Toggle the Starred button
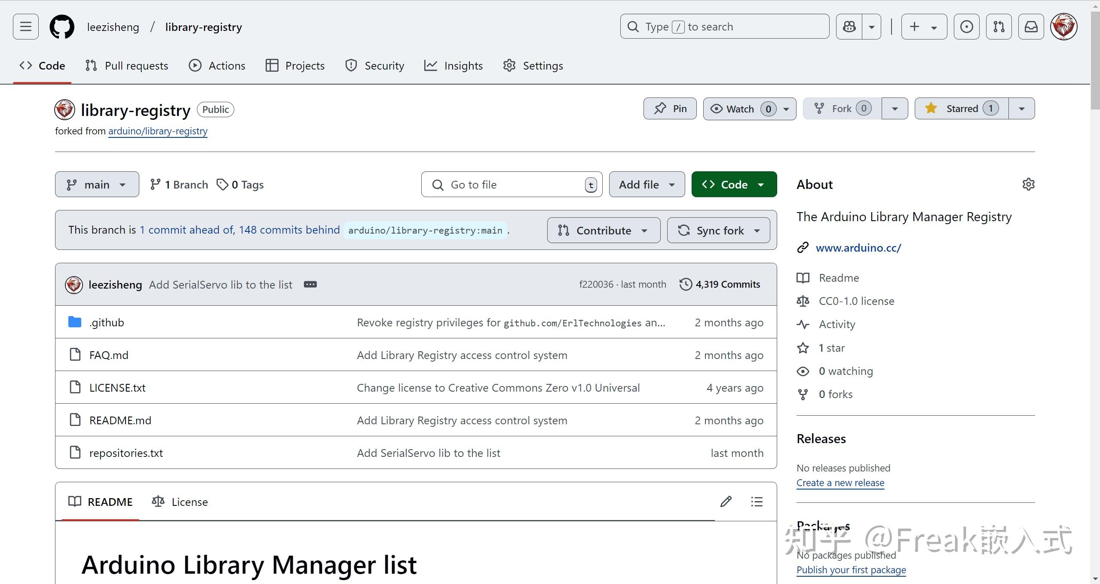This screenshot has width=1100, height=584. [x=962, y=109]
